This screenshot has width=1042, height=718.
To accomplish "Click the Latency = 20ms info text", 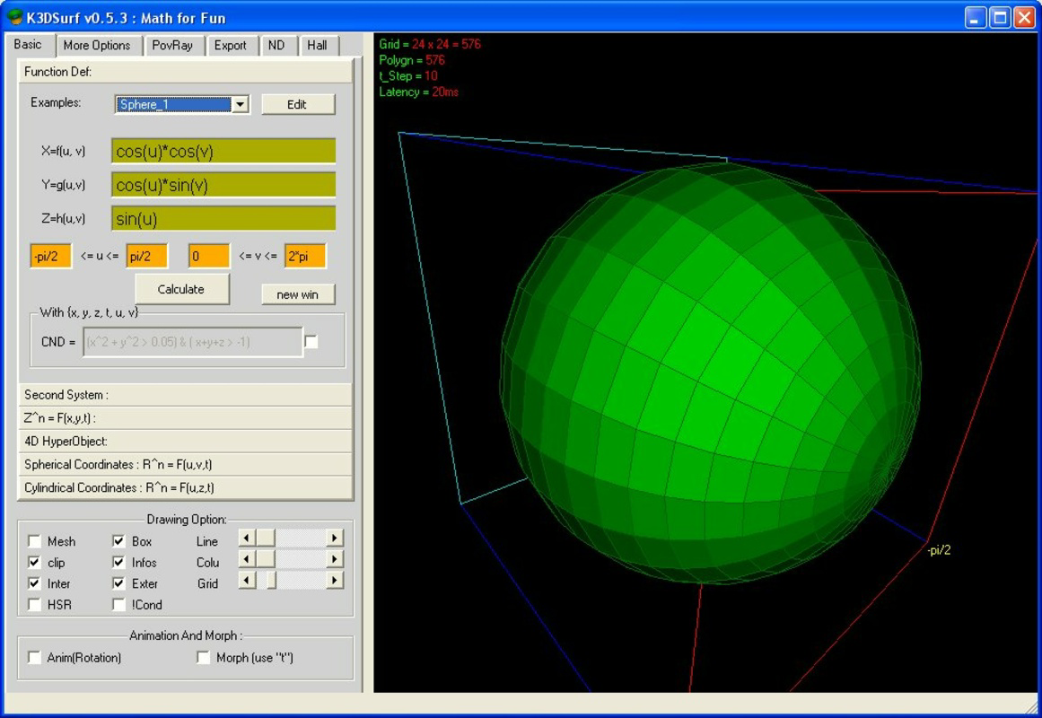I will pos(418,92).
